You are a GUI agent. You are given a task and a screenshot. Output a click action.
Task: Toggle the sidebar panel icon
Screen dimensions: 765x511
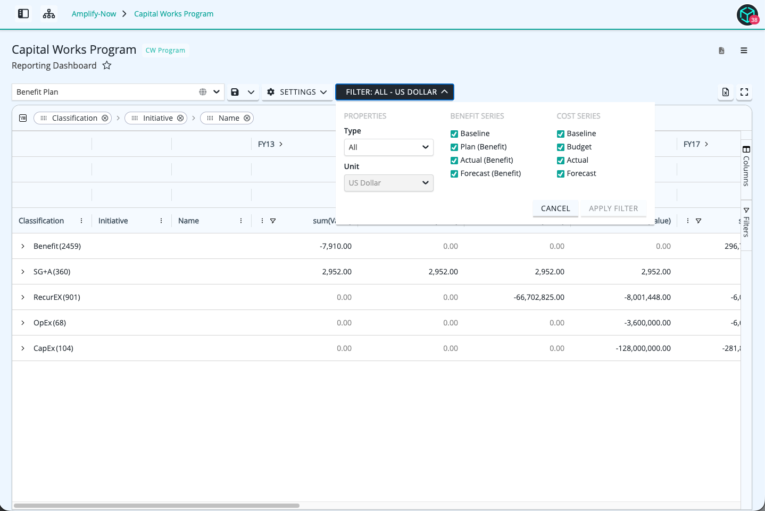pos(23,14)
